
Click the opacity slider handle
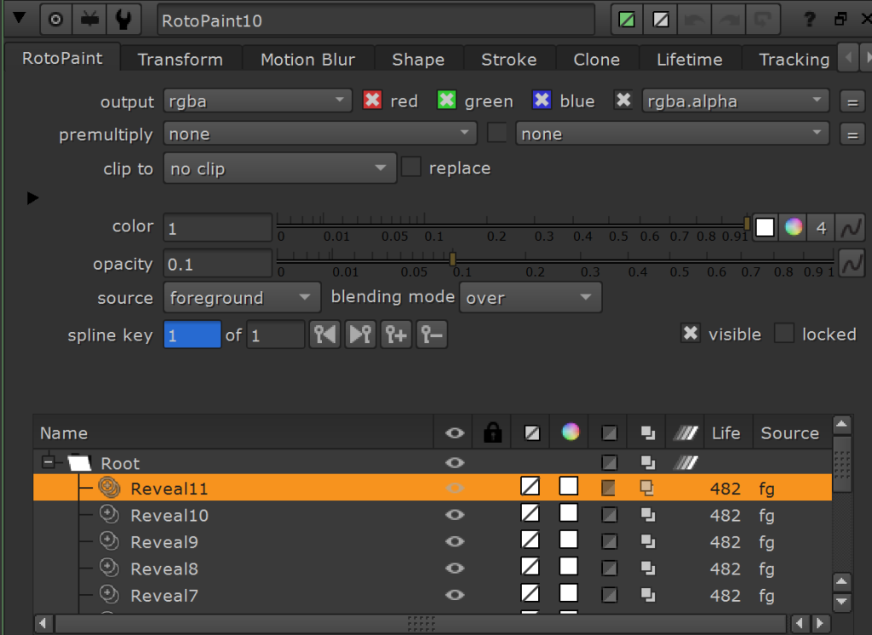click(x=453, y=259)
